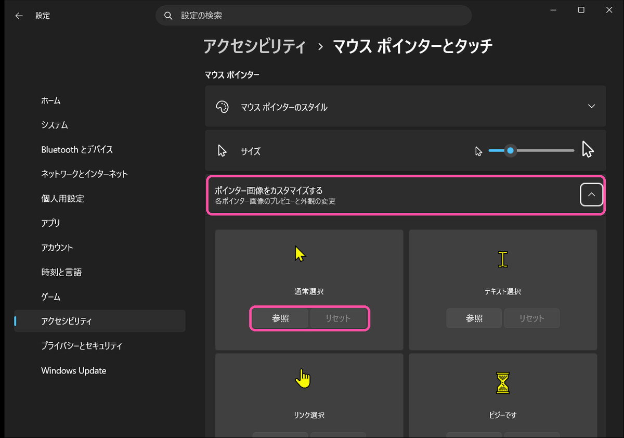Go to アカウント settings

pos(100,248)
